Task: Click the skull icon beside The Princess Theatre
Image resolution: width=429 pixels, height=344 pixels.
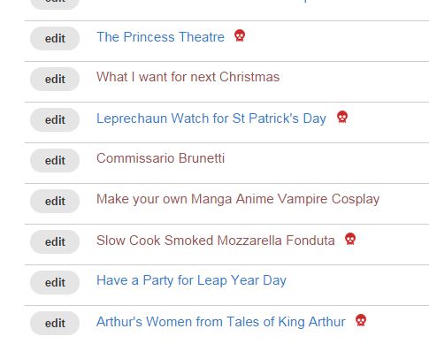Action: pos(240,35)
